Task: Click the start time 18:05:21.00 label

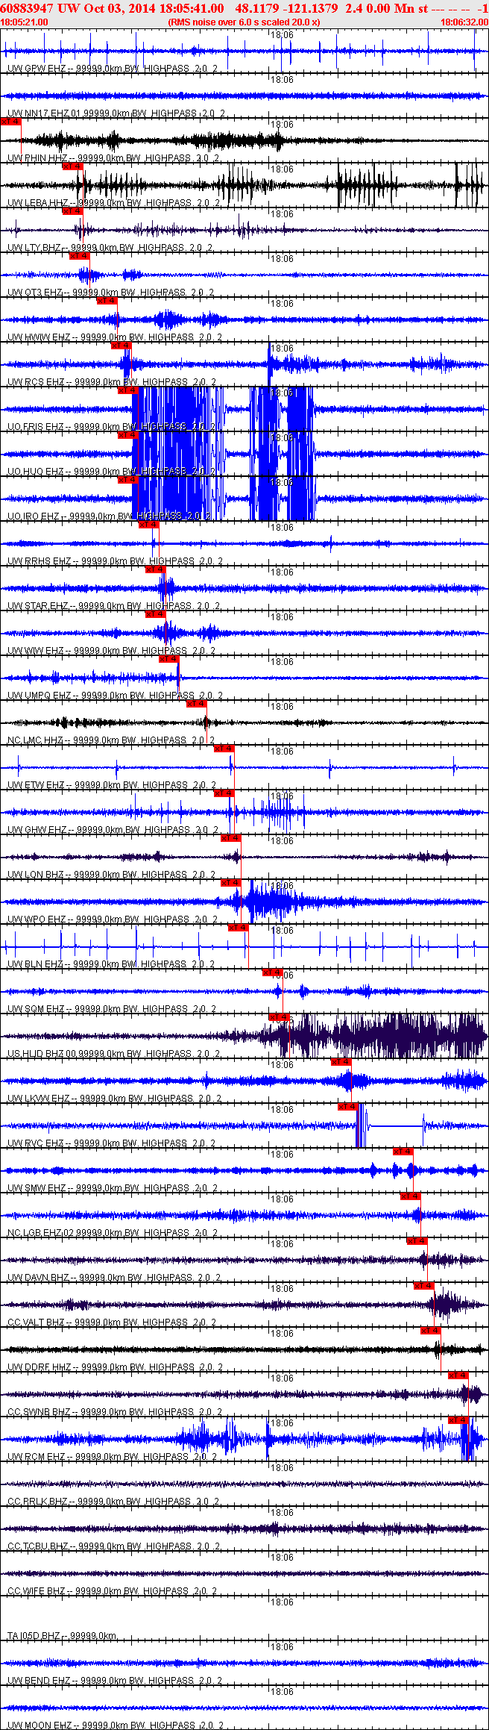Action: tap(24, 22)
